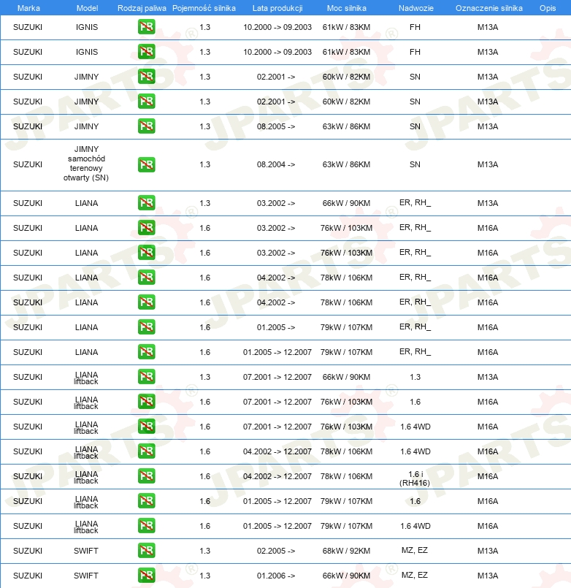
Task: Click the fuel icon in the LIANA liftback 1.3 row
Action: [146, 377]
